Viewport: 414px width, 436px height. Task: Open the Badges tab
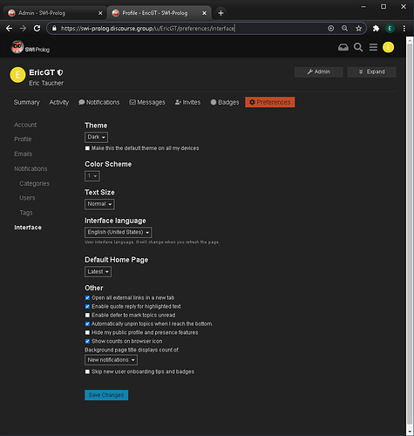click(225, 102)
